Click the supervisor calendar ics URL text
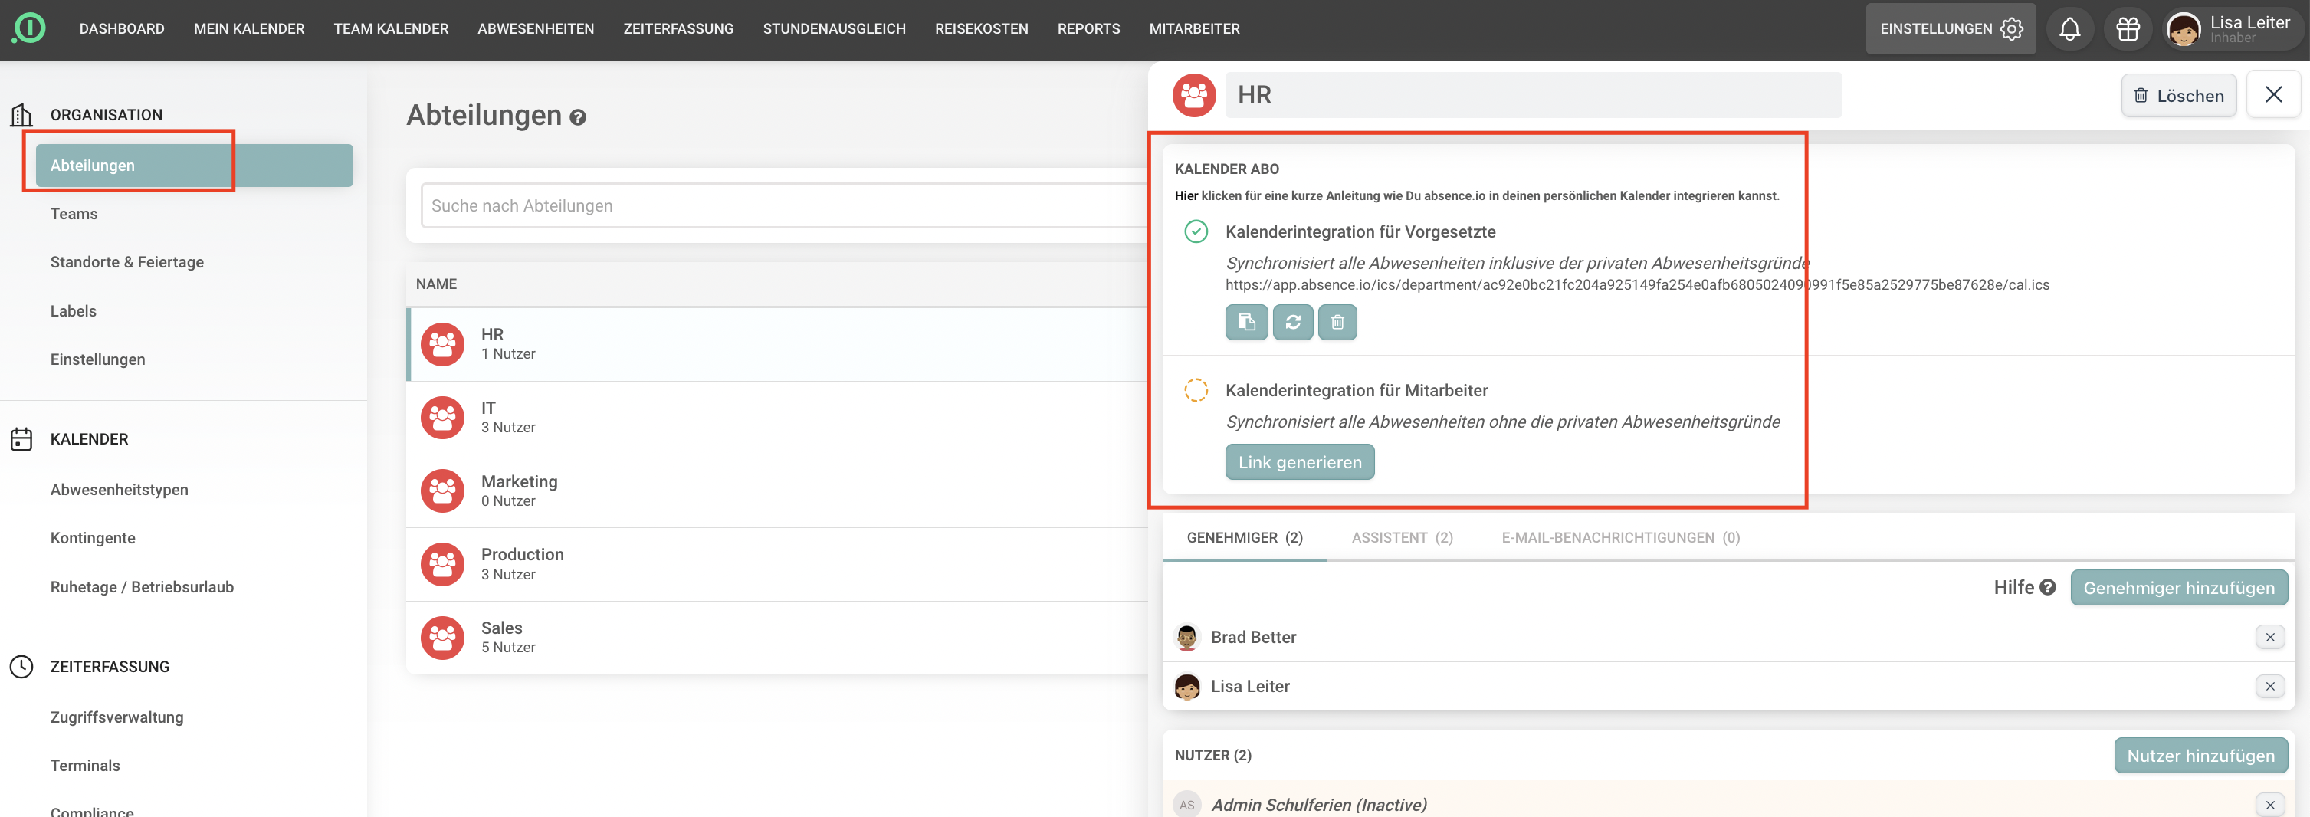Screen dimensions: 2310x817 1637,285
